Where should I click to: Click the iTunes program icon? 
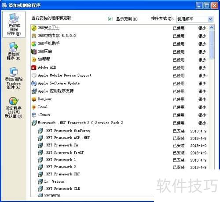(34, 115)
